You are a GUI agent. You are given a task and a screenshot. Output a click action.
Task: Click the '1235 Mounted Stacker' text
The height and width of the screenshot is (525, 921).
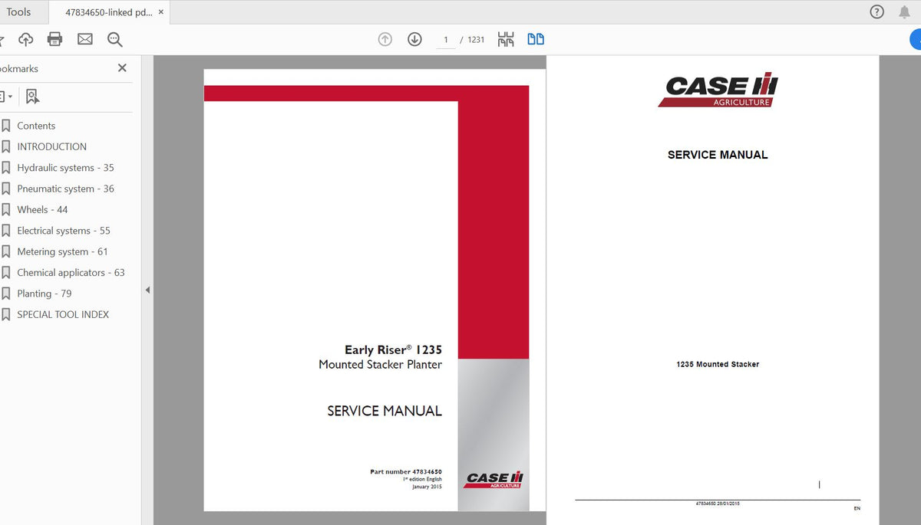click(718, 364)
